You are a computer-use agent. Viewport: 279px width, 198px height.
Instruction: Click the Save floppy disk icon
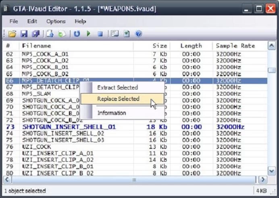tap(24, 34)
